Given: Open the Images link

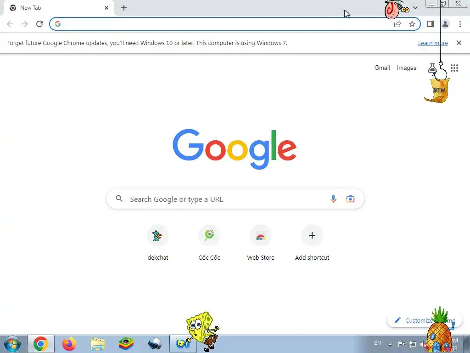Looking at the screenshot, I should (x=407, y=68).
